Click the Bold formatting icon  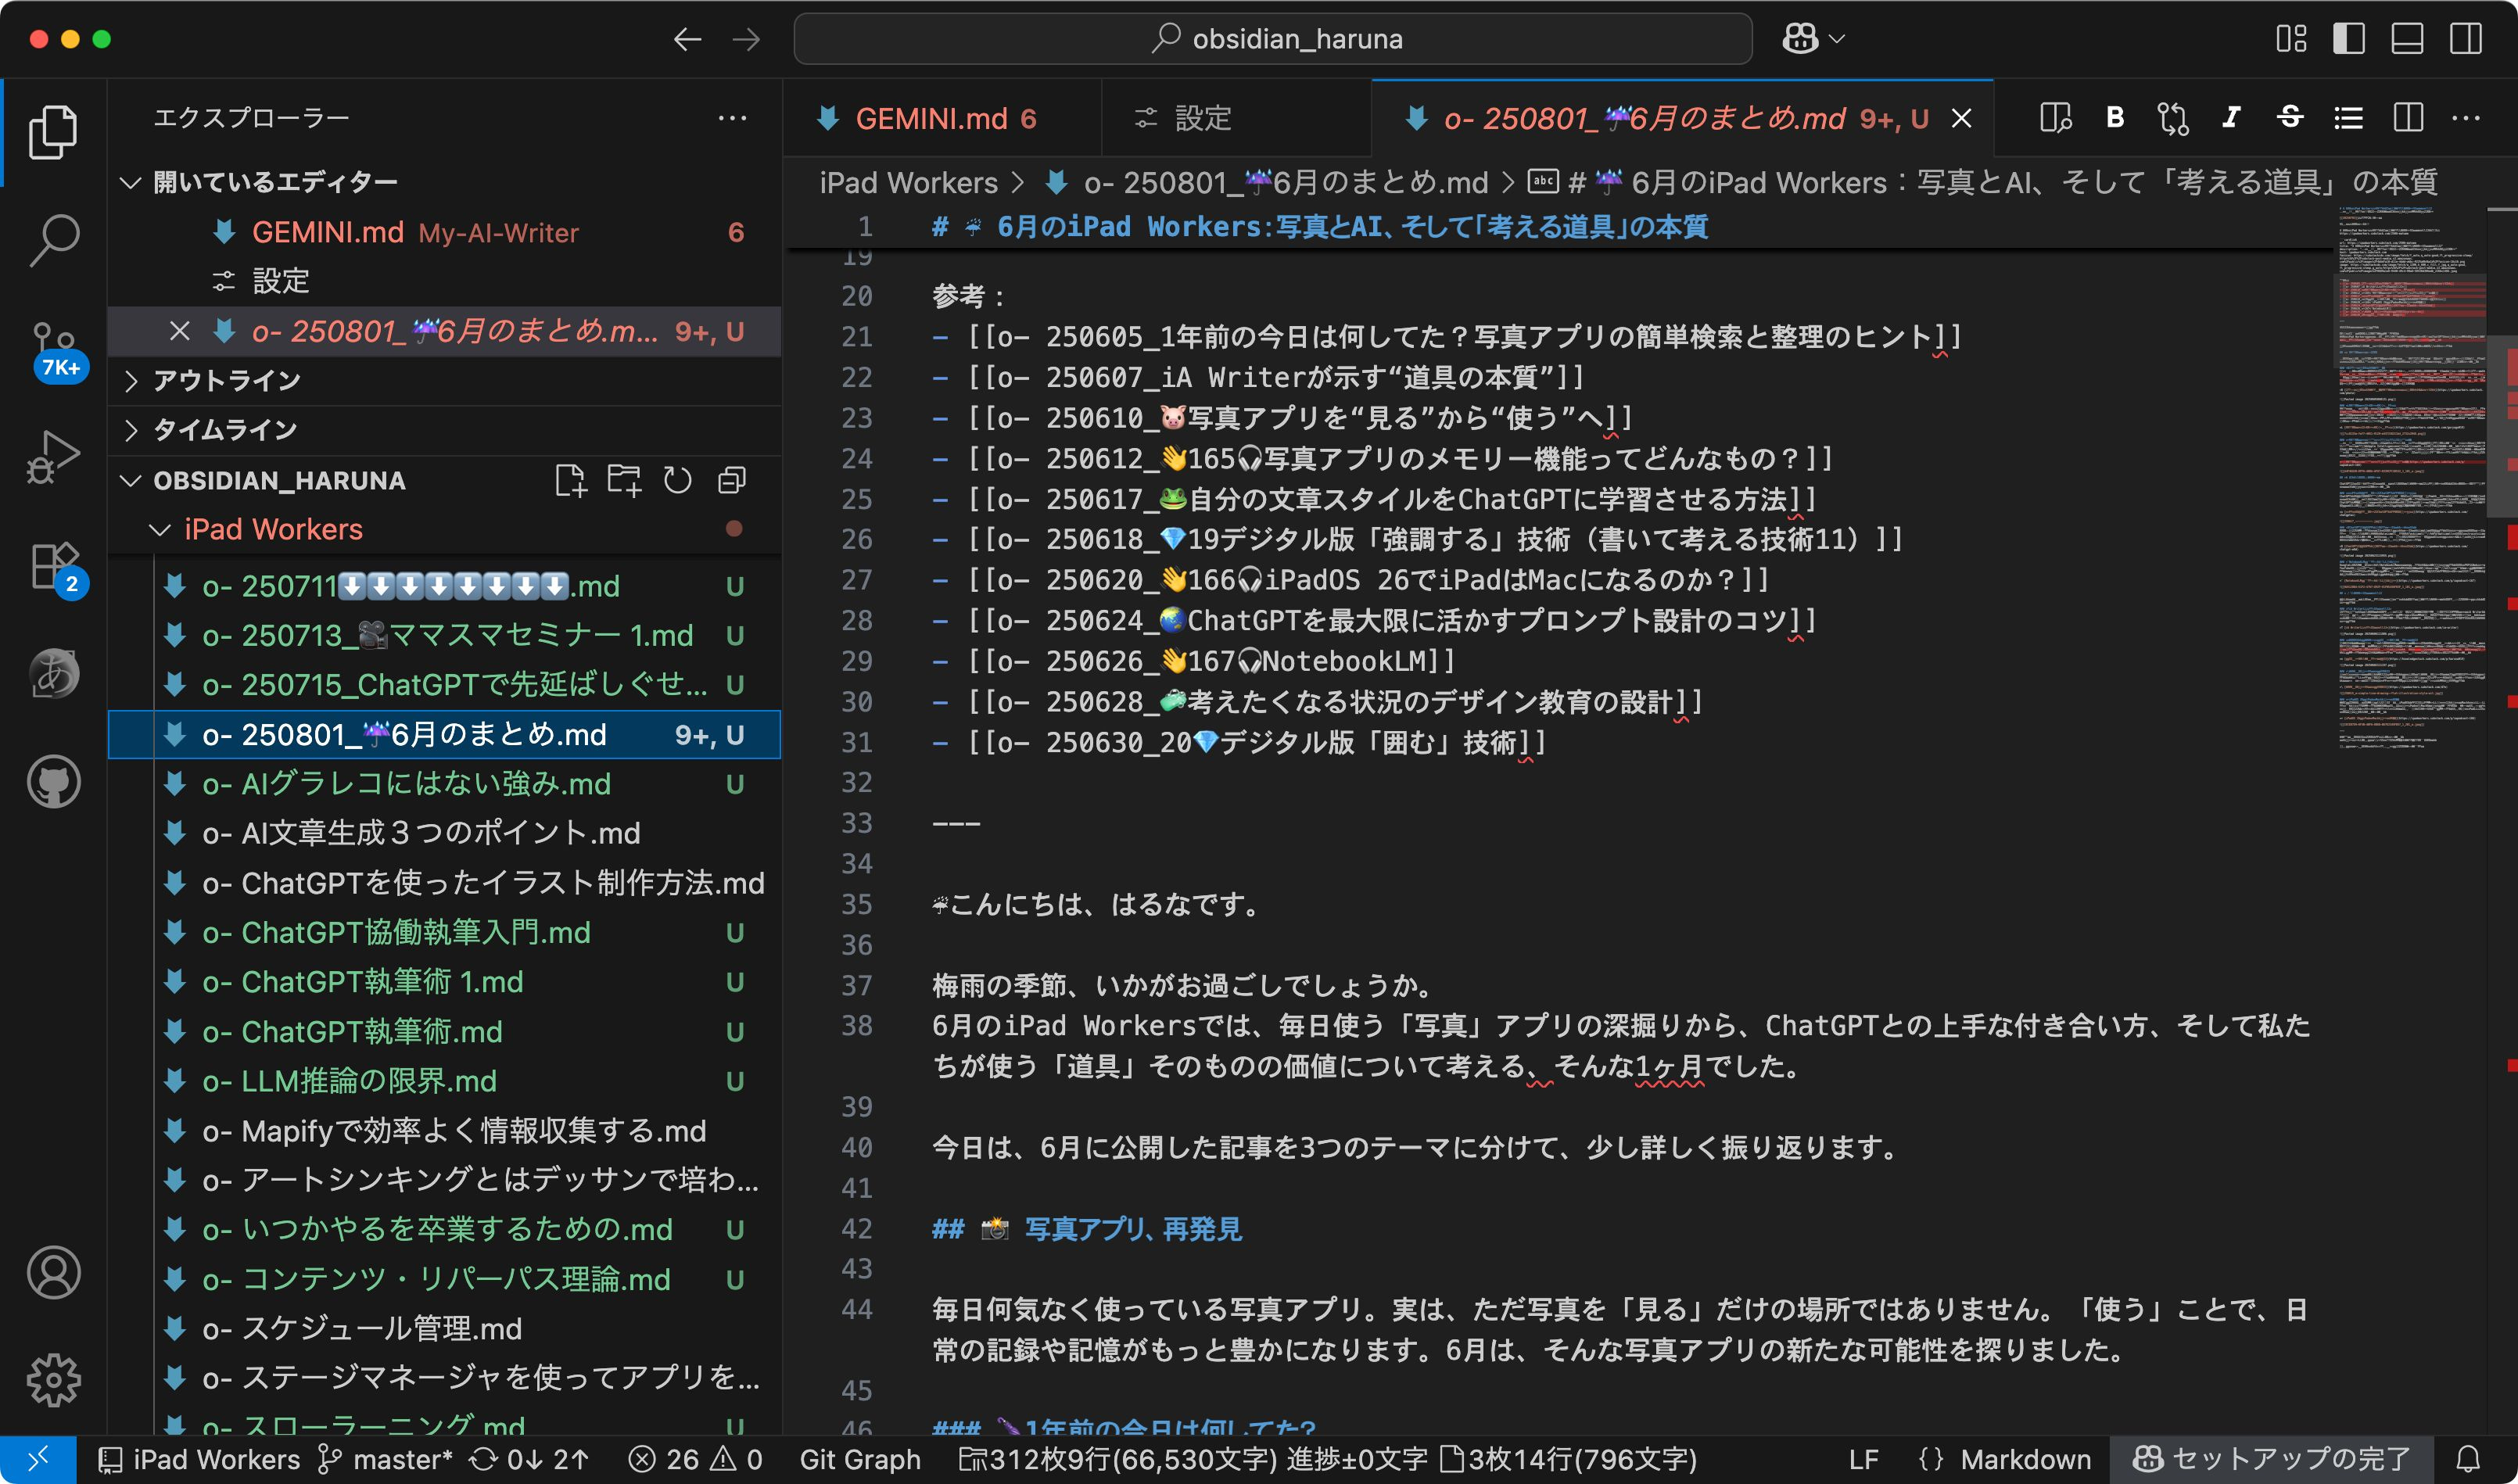[2114, 118]
